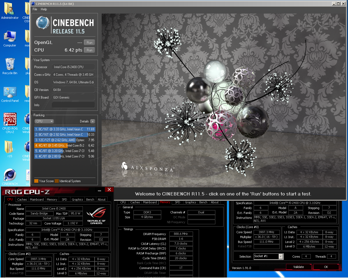The height and width of the screenshot is (278, 348).
Task: Switch to Mainboard tab in ROG CPU-Z window
Action: pyautogui.click(x=37, y=200)
